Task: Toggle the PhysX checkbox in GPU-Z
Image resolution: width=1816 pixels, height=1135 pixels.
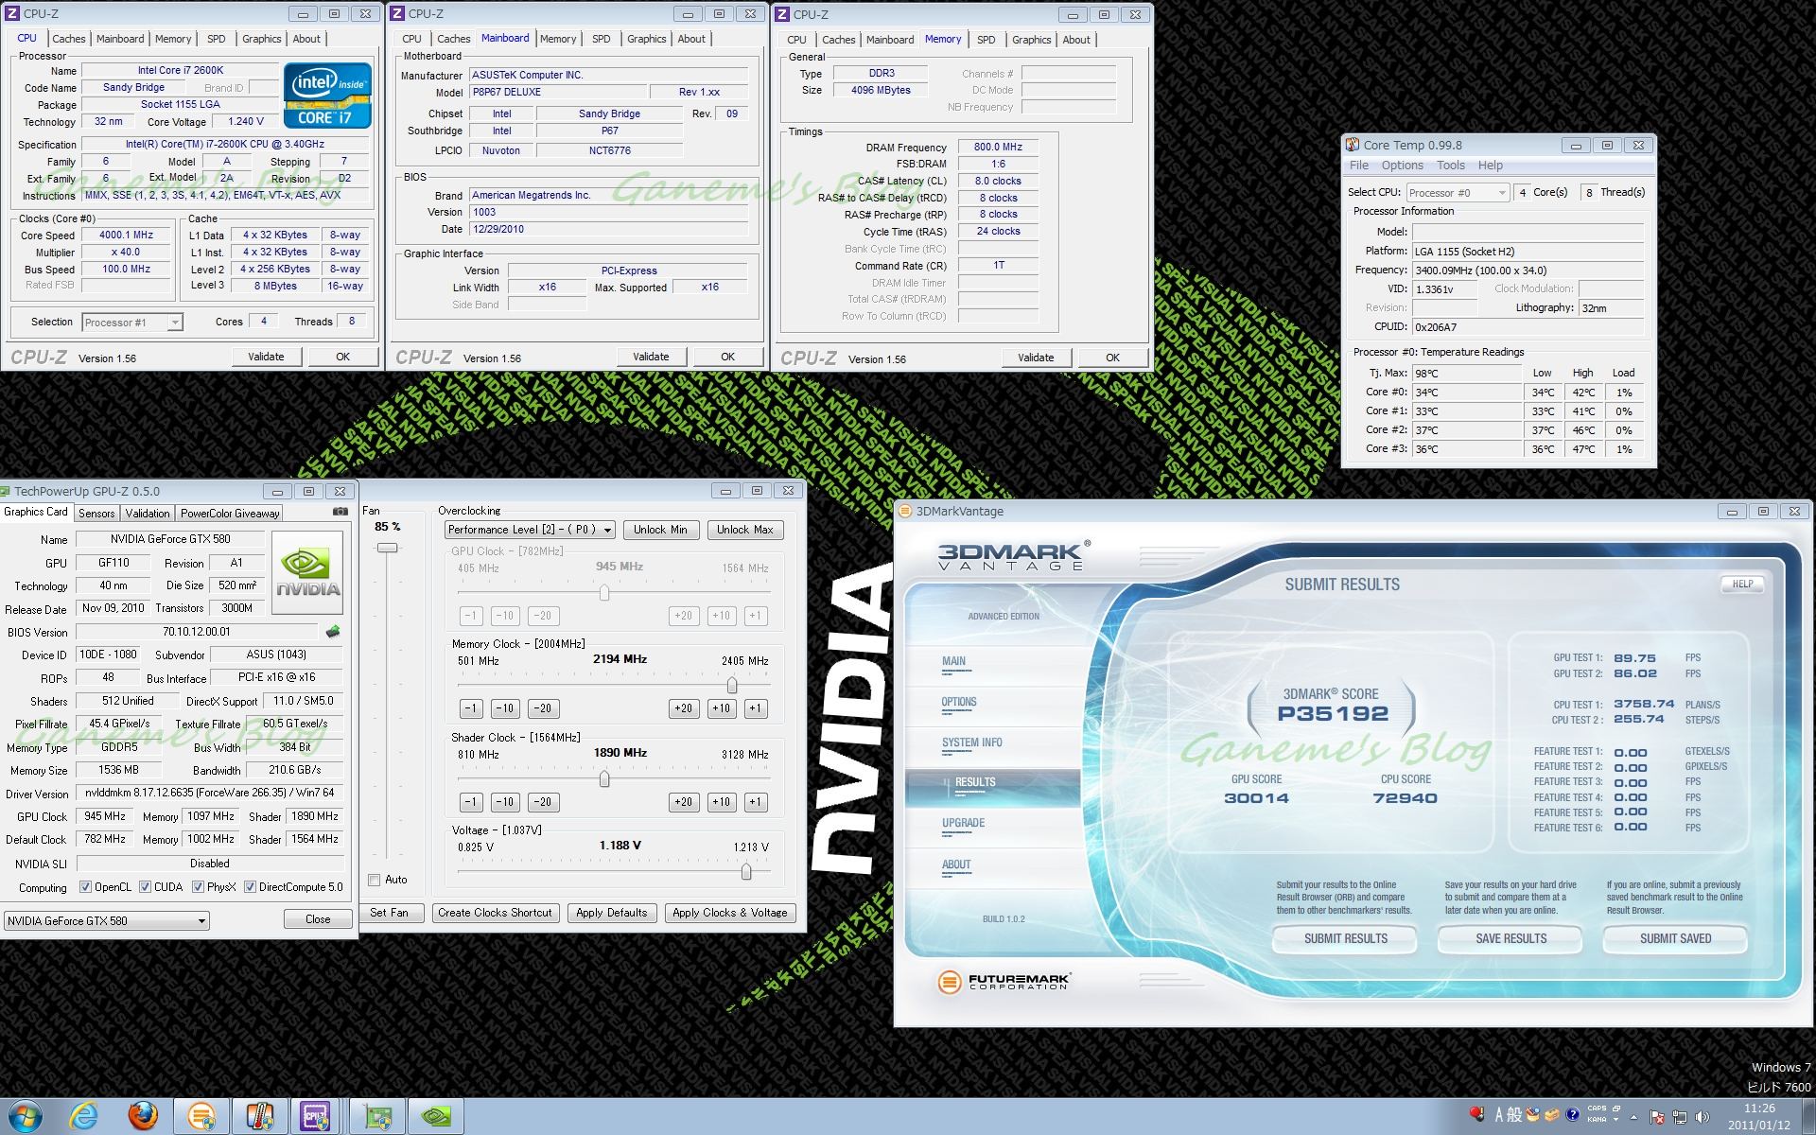Action: (x=198, y=887)
